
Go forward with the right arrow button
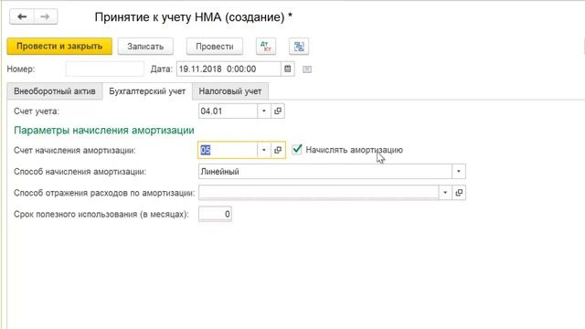click(x=46, y=16)
